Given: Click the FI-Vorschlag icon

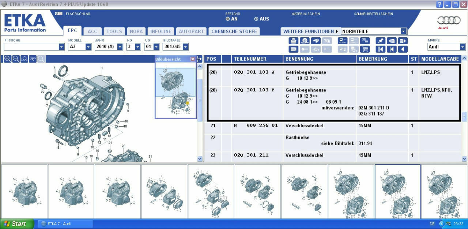Looking at the screenshot, I should [x=58, y=14].
